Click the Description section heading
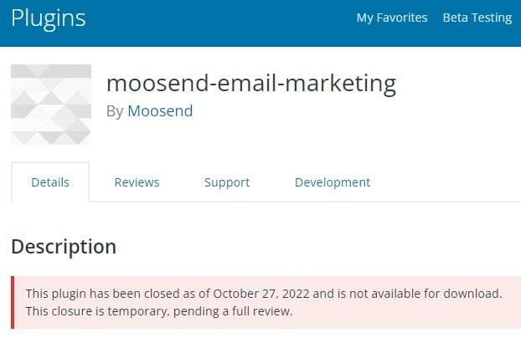Image resolution: width=521 pixels, height=338 pixels. pos(64,247)
